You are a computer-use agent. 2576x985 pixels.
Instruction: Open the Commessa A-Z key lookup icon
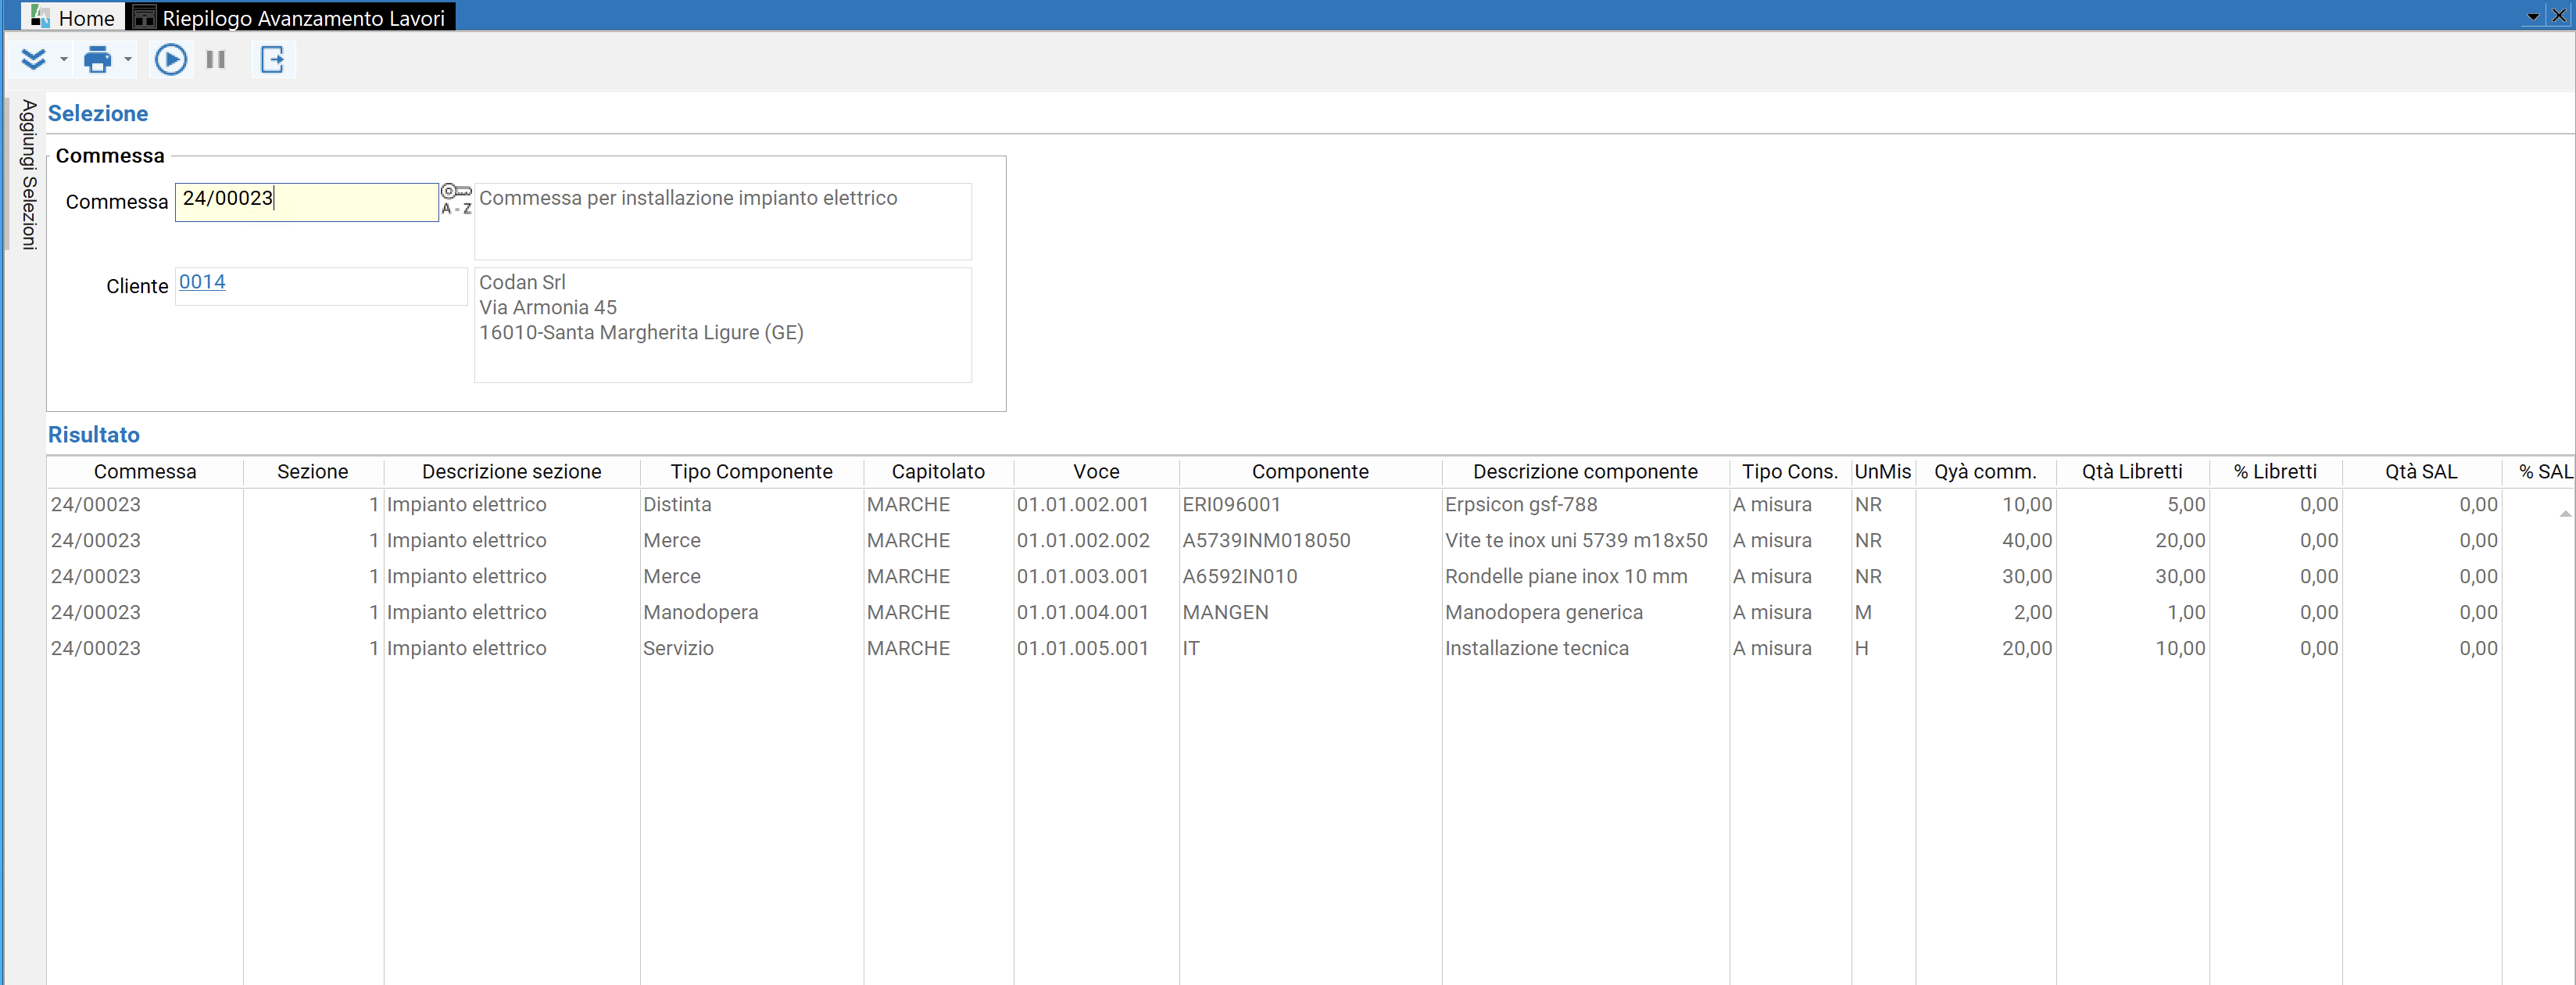[x=456, y=199]
